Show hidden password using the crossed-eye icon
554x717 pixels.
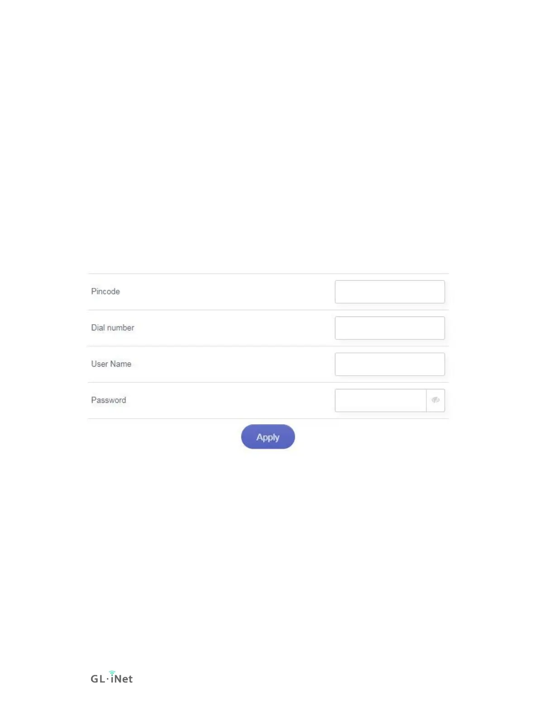click(x=435, y=400)
